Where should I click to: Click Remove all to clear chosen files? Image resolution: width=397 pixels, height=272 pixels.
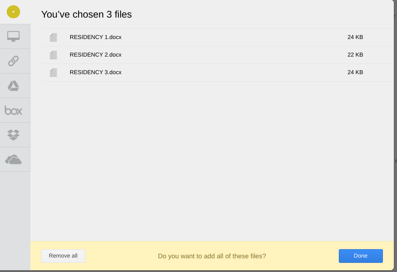point(63,256)
